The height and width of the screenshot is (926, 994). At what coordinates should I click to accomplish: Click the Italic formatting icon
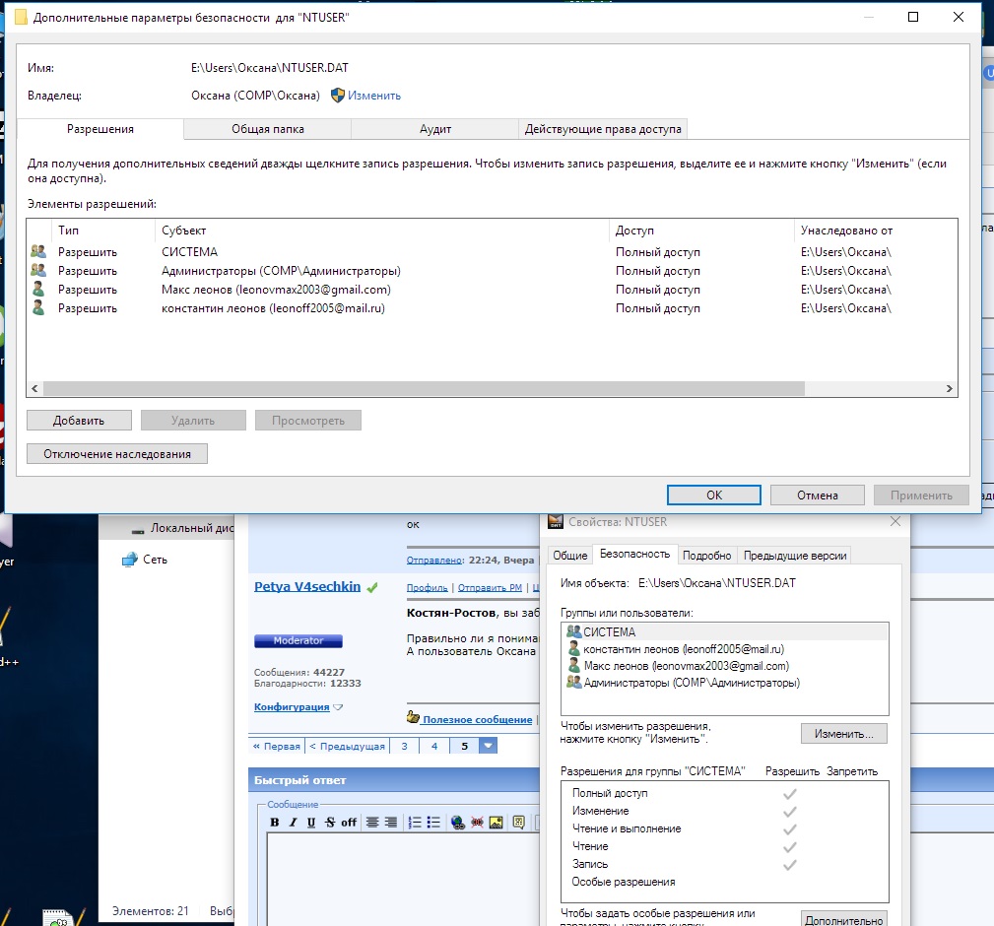pyautogui.click(x=293, y=822)
